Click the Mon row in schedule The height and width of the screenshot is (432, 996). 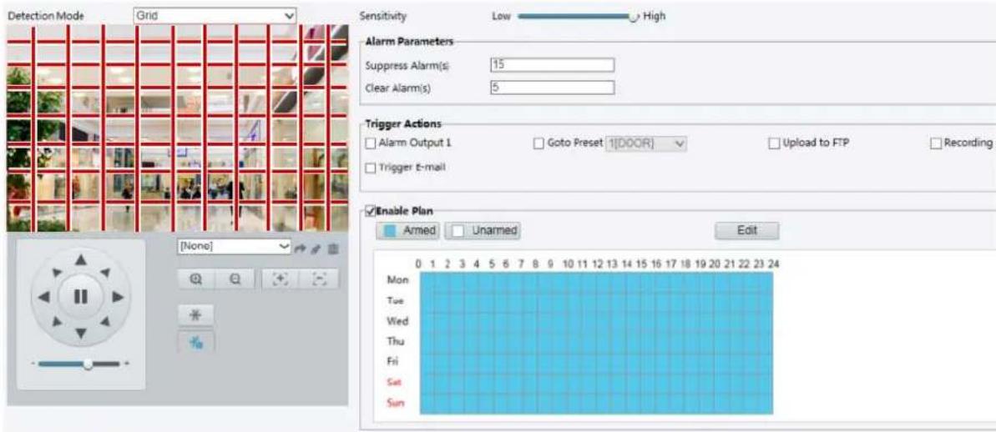pyautogui.click(x=596, y=281)
